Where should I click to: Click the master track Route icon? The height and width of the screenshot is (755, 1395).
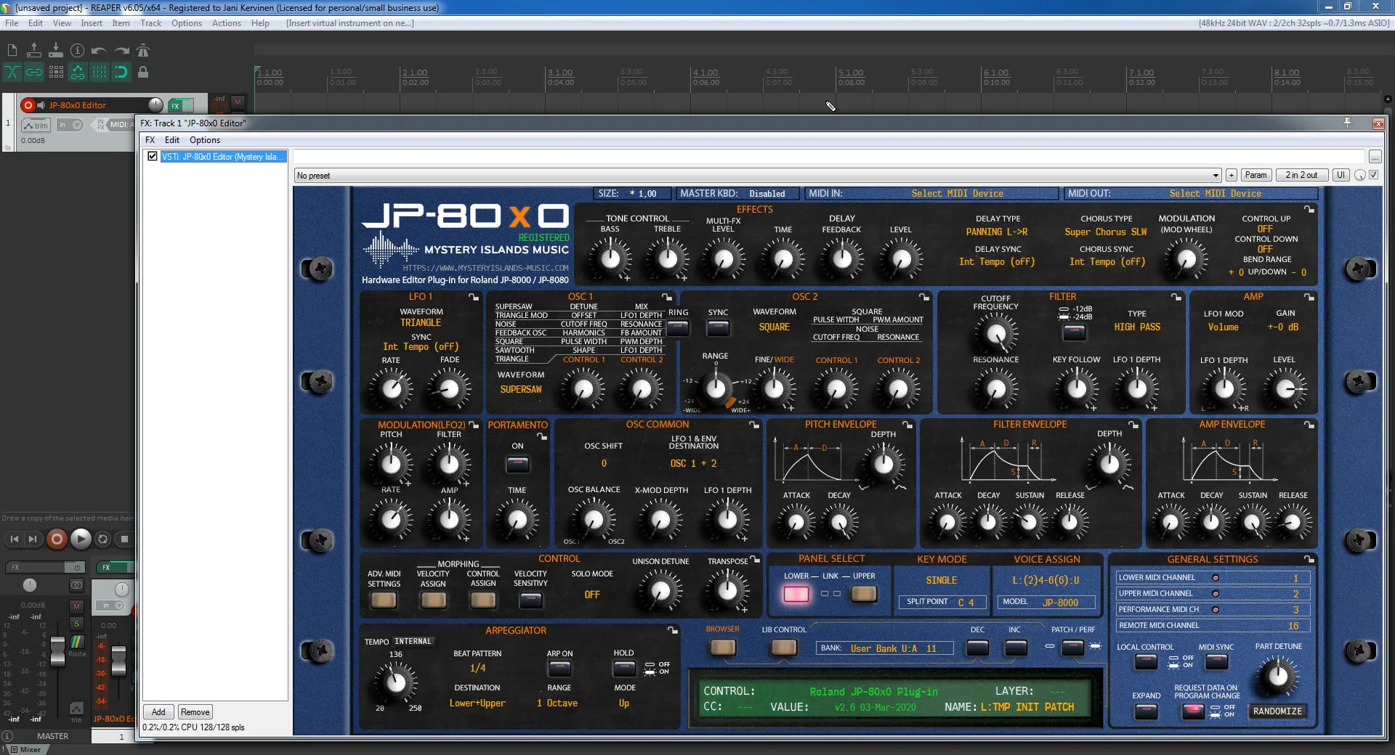click(x=77, y=643)
